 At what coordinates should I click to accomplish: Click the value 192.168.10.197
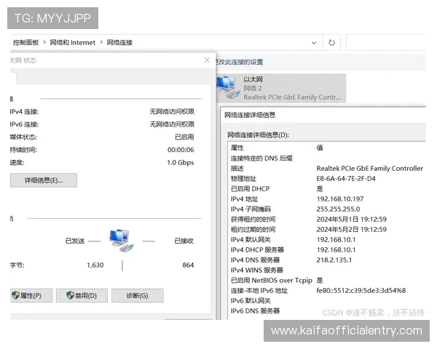(x=340, y=199)
